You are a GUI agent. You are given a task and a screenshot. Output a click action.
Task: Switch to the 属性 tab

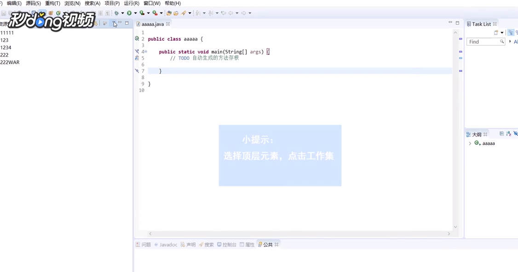tap(247, 244)
